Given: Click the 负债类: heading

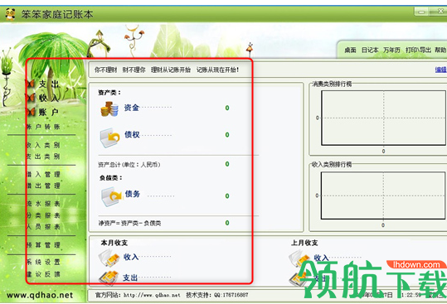Looking at the screenshot, I should point(111,178).
